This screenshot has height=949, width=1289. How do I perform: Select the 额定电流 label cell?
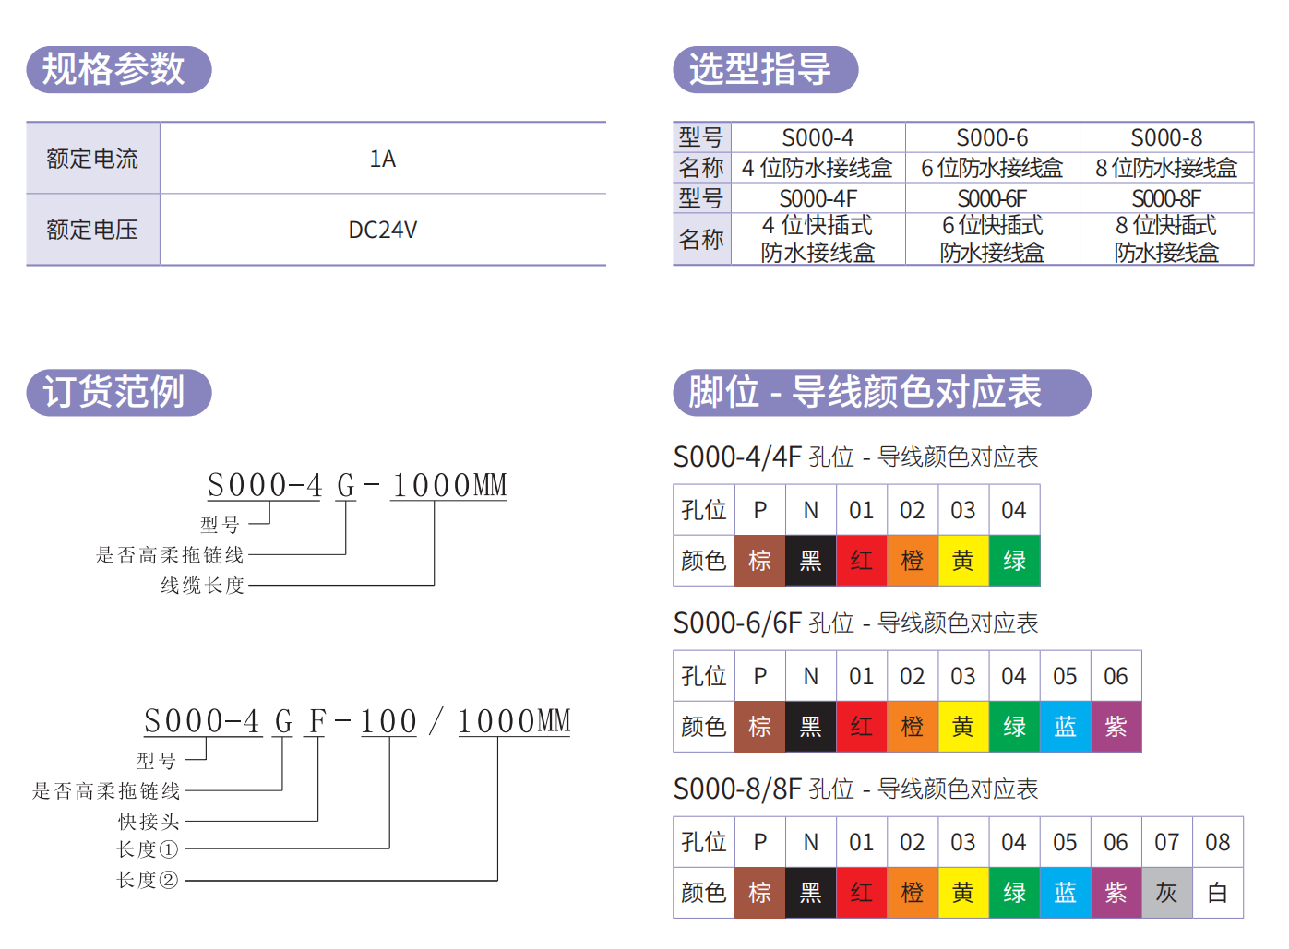[x=92, y=159]
